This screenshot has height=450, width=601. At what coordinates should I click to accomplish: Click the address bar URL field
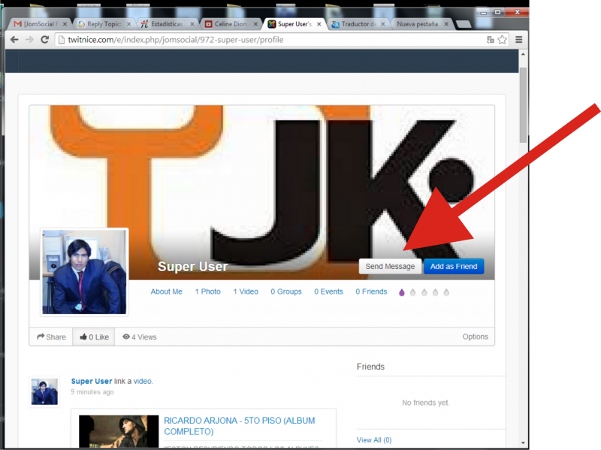click(x=263, y=40)
